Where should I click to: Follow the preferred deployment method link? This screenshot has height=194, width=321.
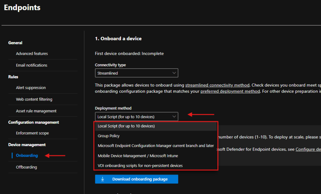230,91
